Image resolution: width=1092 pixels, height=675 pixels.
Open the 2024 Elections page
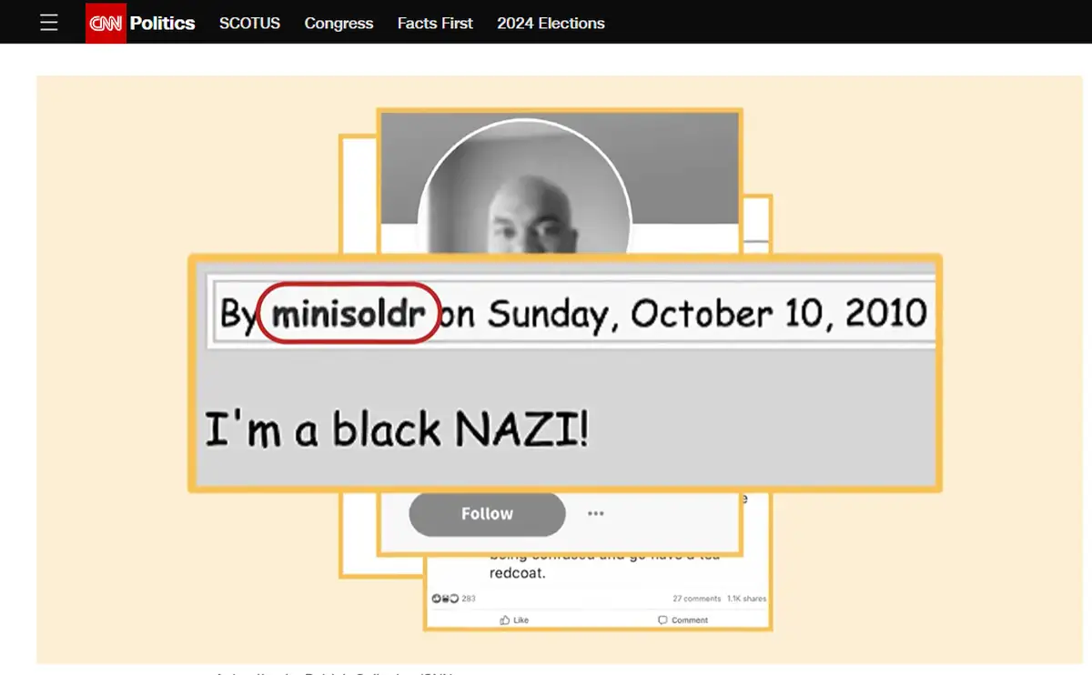tap(551, 23)
